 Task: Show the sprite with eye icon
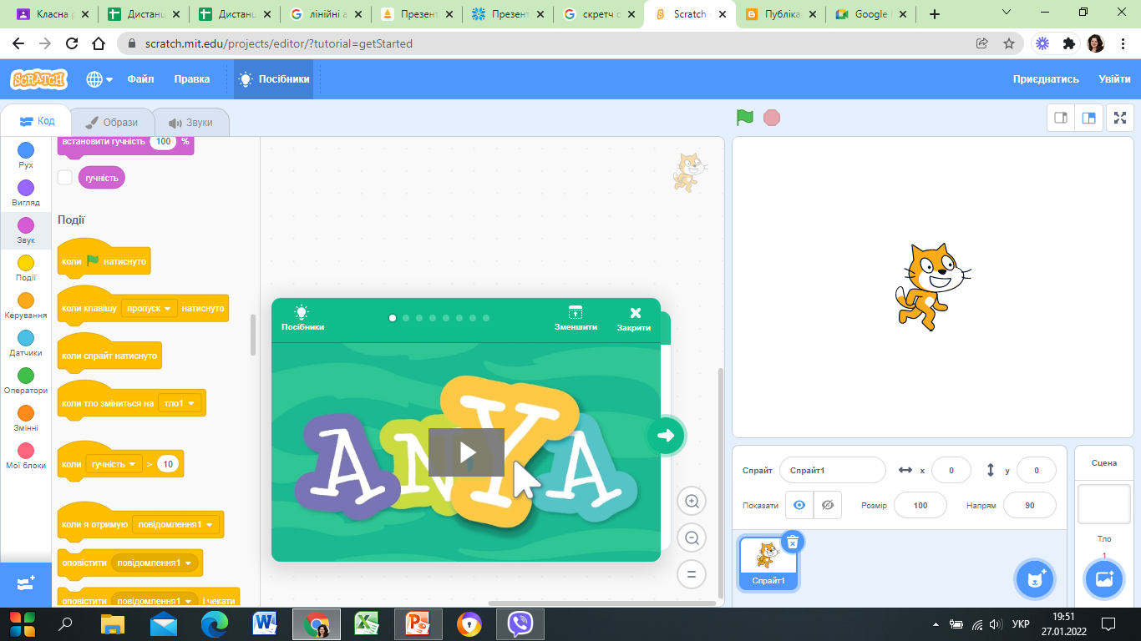(x=799, y=505)
